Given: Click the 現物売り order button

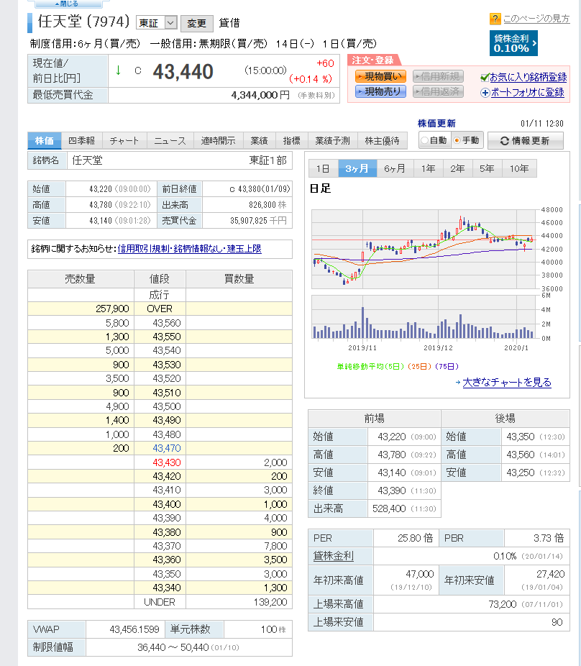Looking at the screenshot, I should [380, 91].
